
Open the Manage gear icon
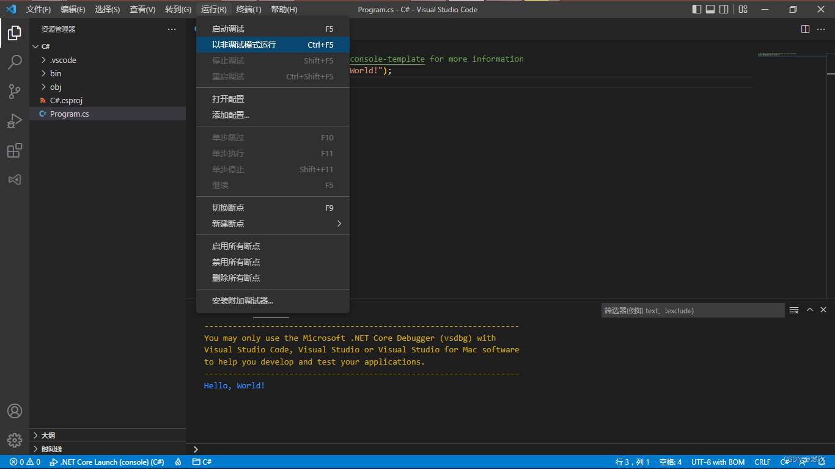pos(15,440)
